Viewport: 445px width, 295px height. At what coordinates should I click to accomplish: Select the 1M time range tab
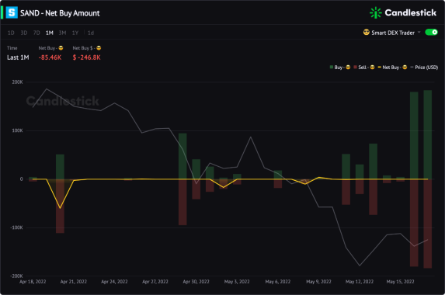click(50, 33)
